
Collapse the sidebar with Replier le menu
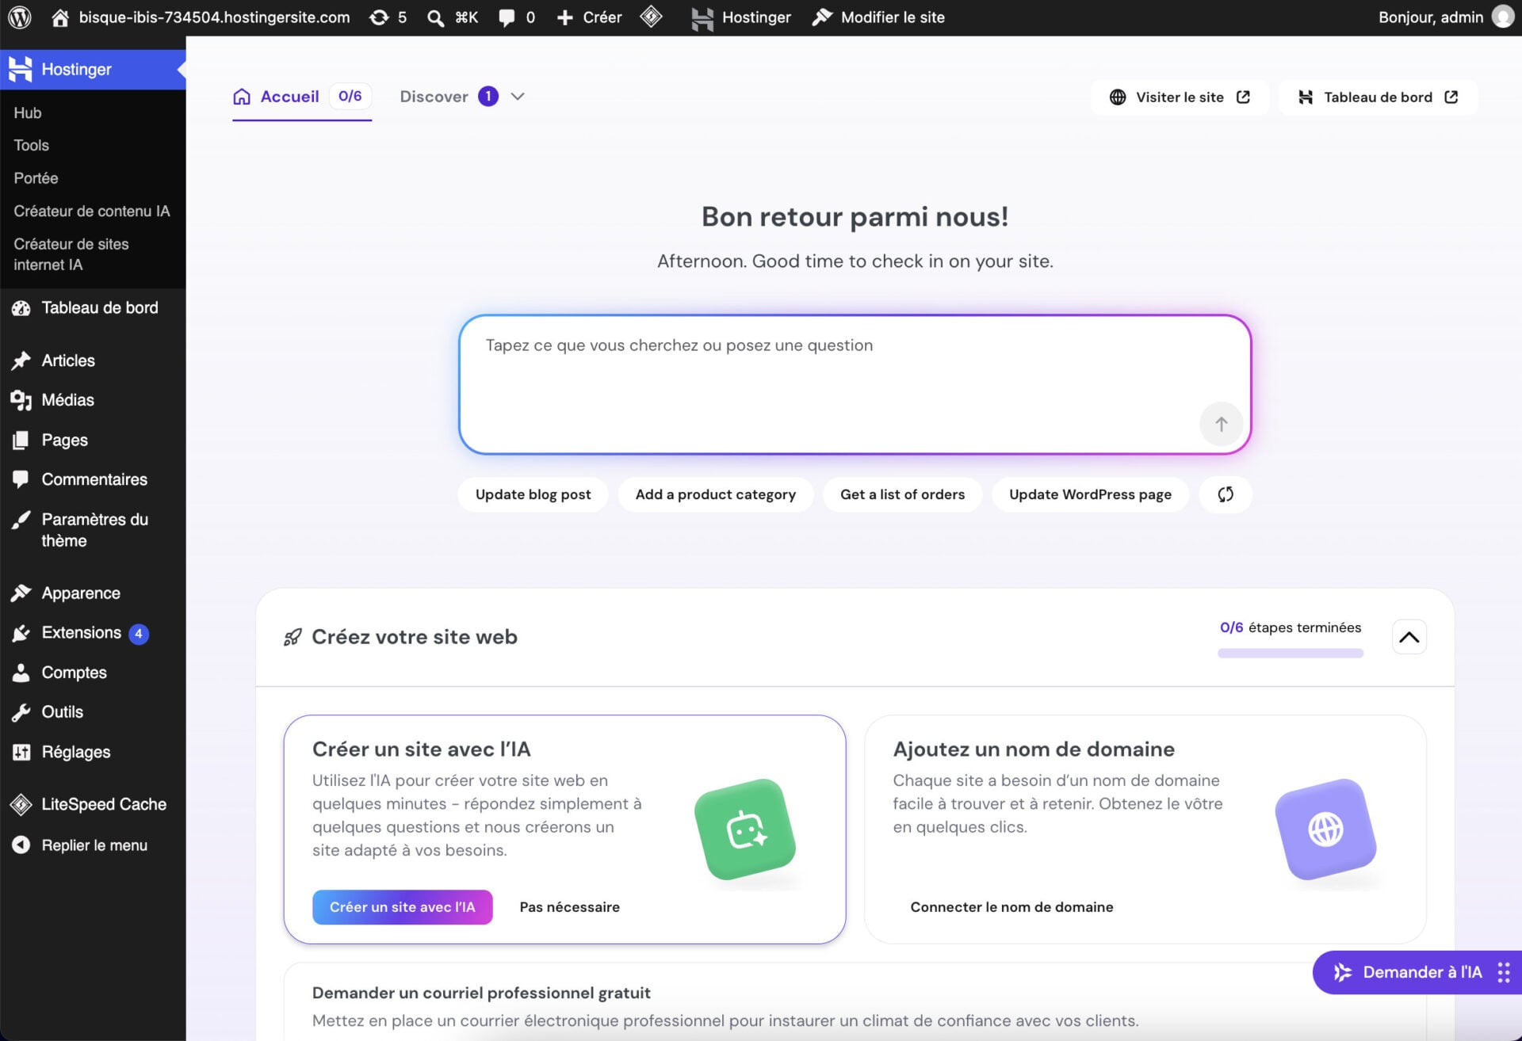click(93, 845)
